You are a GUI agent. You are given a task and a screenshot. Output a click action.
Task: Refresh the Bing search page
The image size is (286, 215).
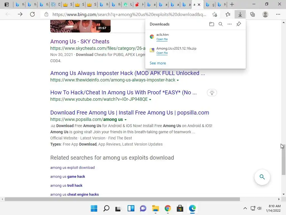pyautogui.click(x=32, y=14)
